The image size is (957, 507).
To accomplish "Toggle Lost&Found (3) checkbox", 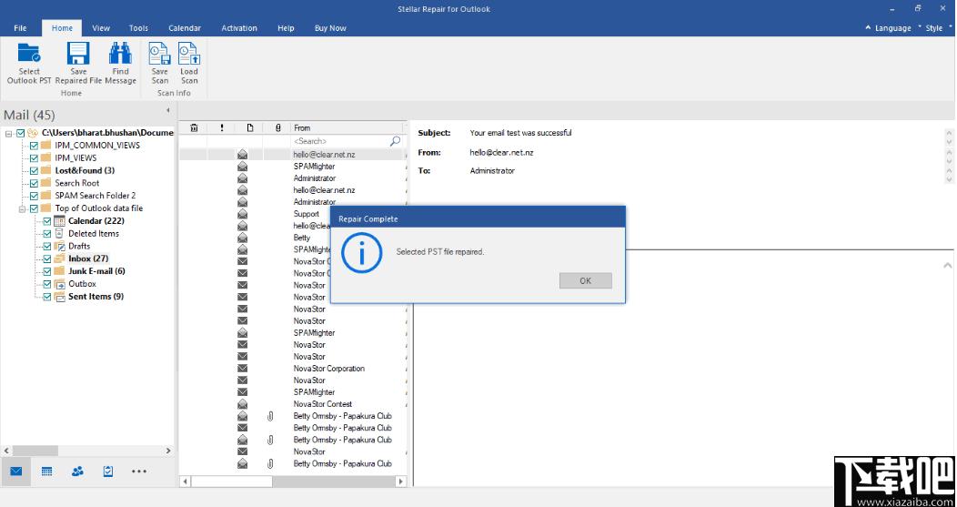I will (34, 170).
